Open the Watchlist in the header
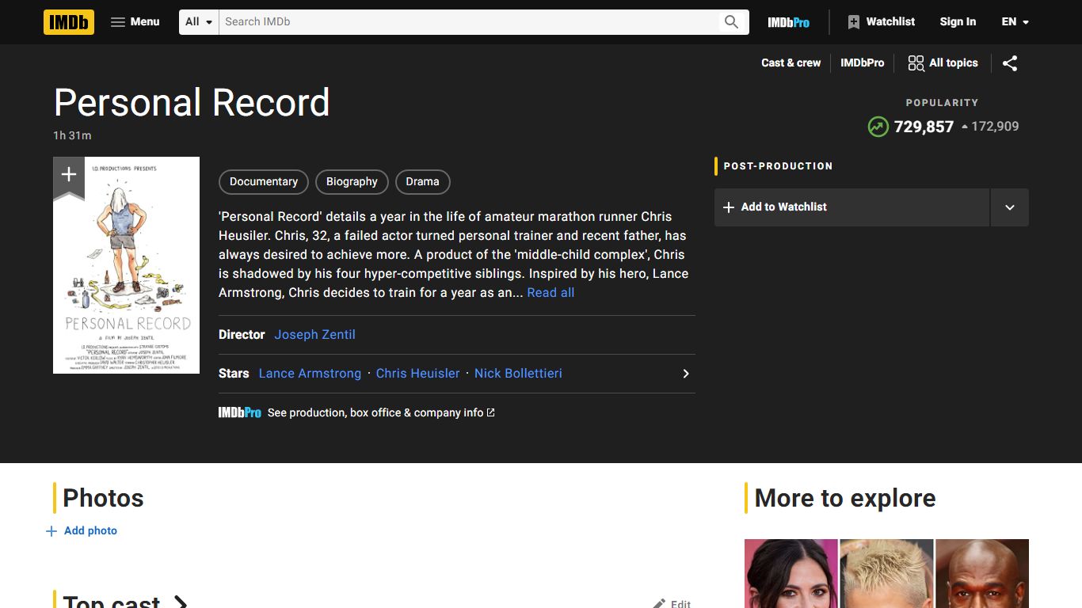The image size is (1082, 608). click(881, 22)
